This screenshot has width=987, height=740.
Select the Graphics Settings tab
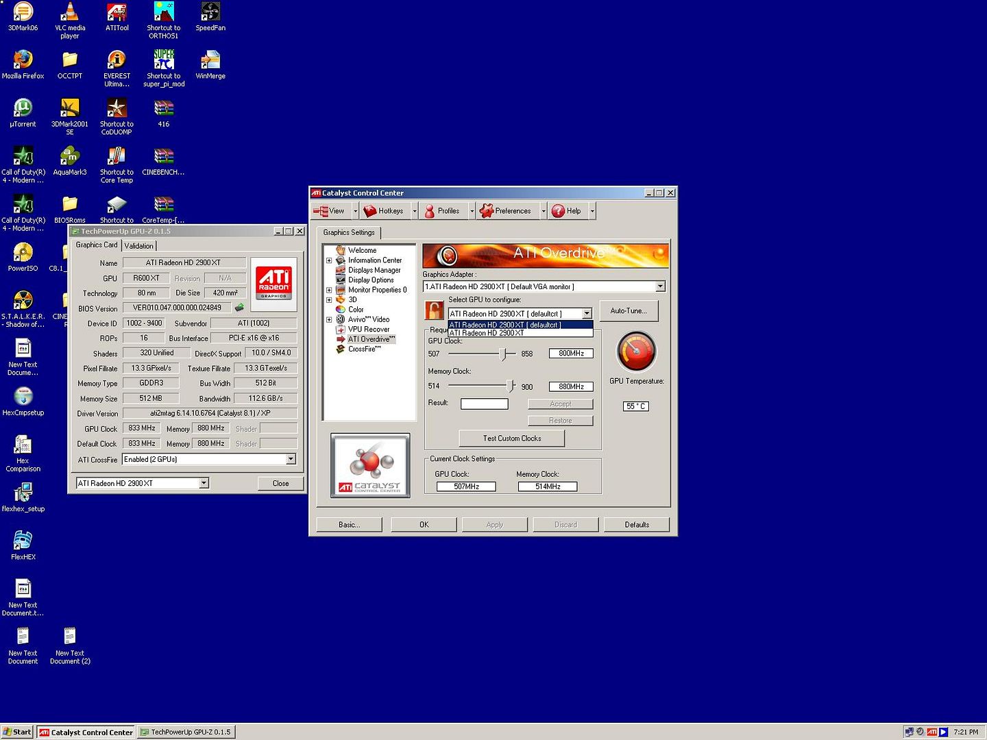(x=349, y=232)
